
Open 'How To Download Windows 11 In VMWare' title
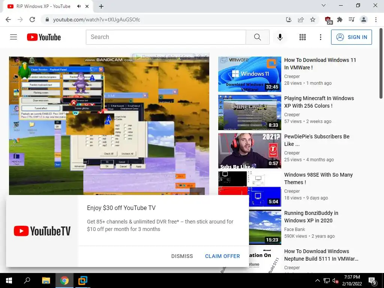(320, 64)
